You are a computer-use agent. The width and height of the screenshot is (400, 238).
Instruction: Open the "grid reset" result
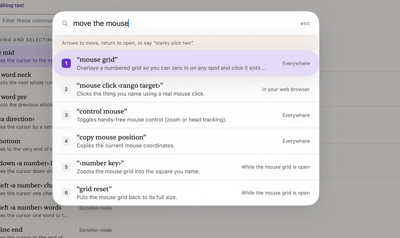[186, 193]
